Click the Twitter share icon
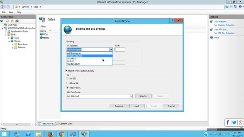This screenshot has width=244, height=137. 234,123
